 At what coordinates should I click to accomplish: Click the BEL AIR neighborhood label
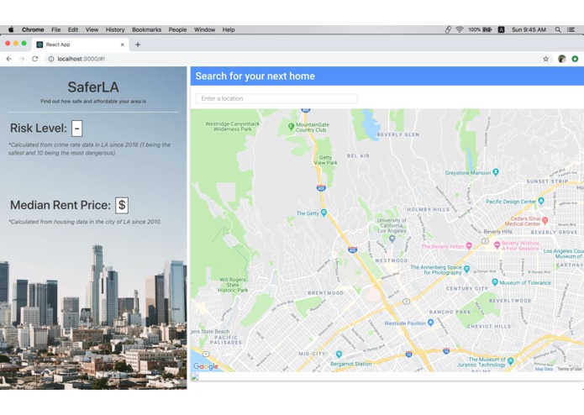tap(358, 156)
